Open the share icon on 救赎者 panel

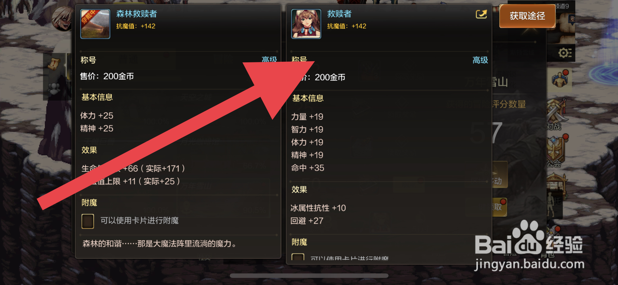coord(481,14)
